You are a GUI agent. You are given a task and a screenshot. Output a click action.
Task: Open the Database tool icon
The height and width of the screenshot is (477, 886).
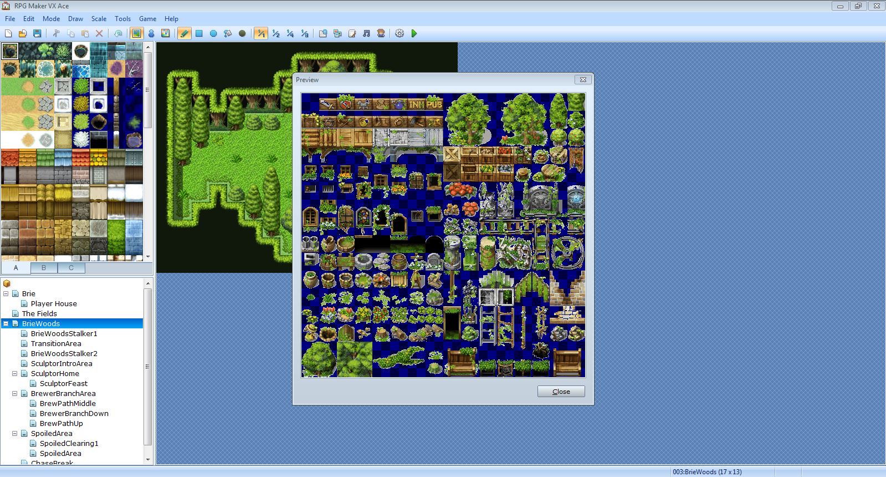coord(323,33)
